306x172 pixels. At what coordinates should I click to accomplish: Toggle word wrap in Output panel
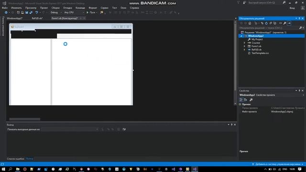[124, 129]
